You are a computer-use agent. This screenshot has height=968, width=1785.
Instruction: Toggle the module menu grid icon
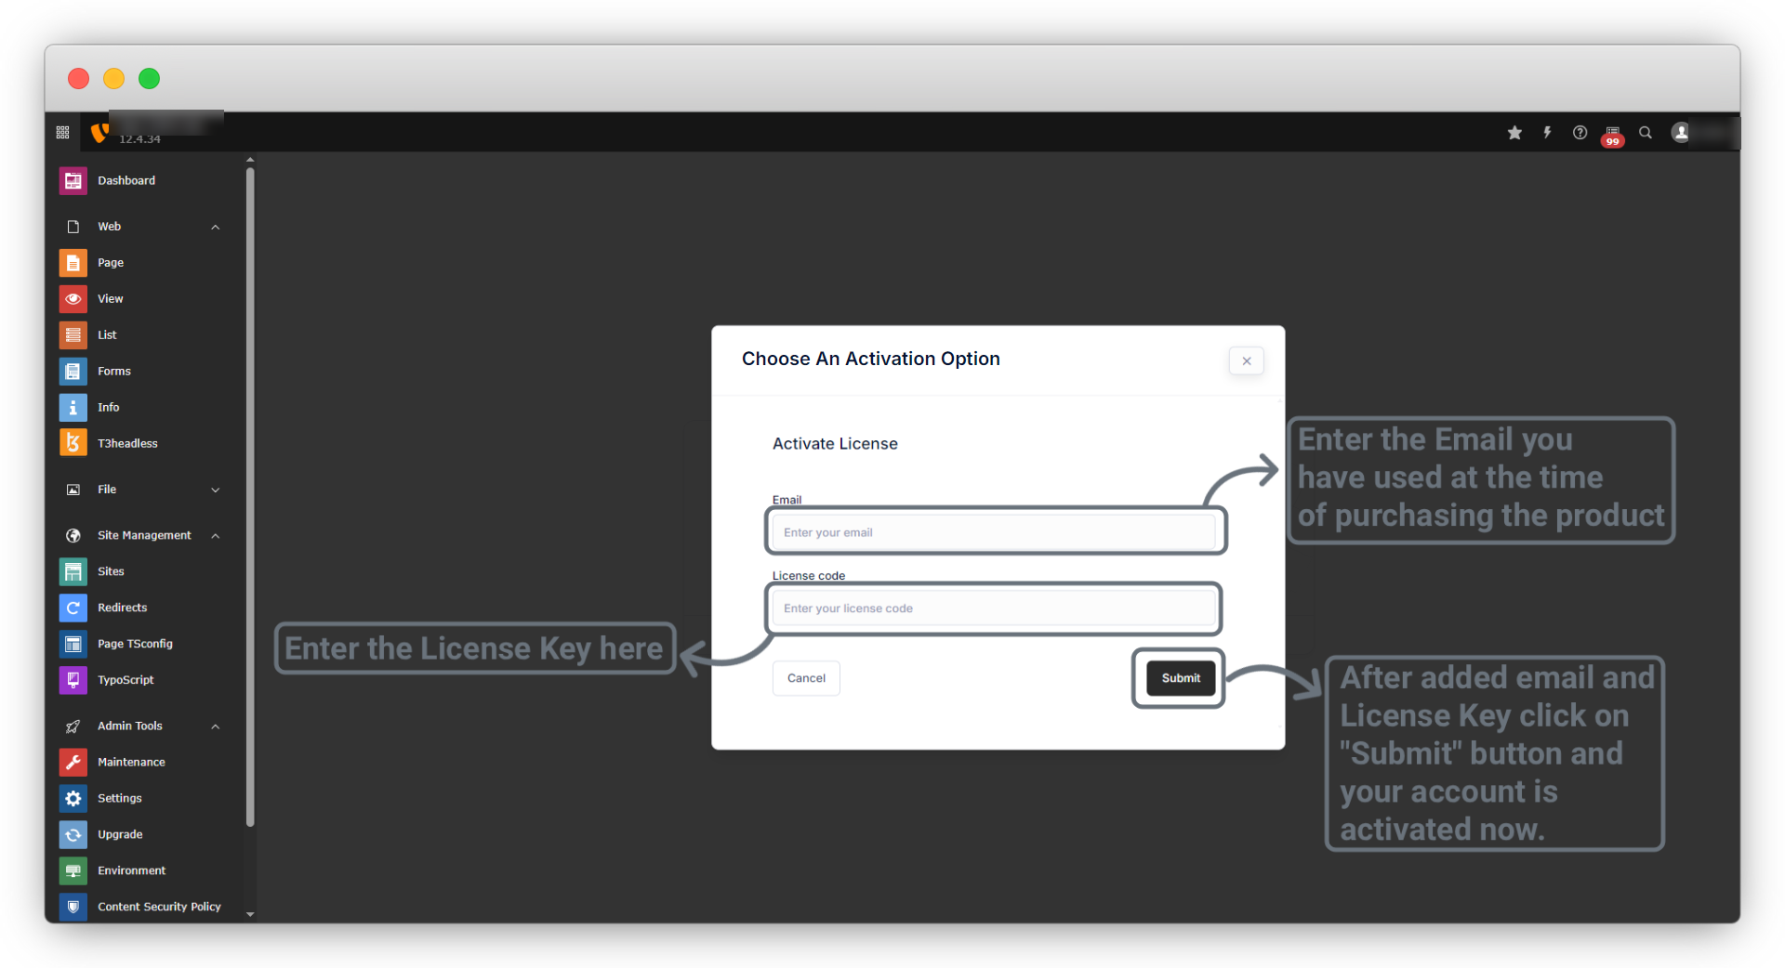pyautogui.click(x=63, y=133)
